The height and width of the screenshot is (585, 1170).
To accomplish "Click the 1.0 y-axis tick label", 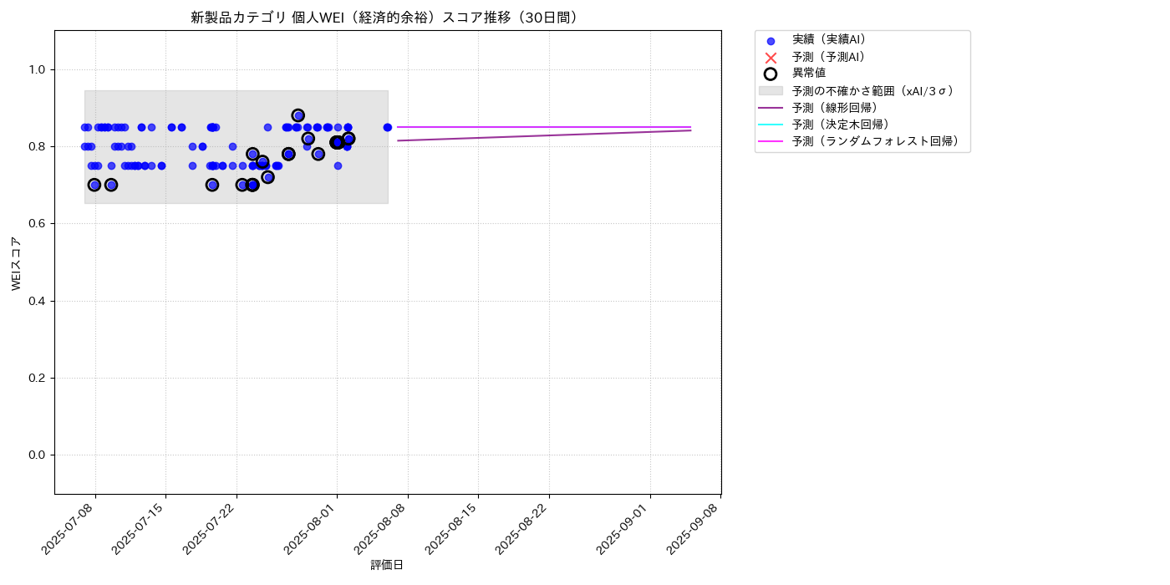I will tap(38, 69).
